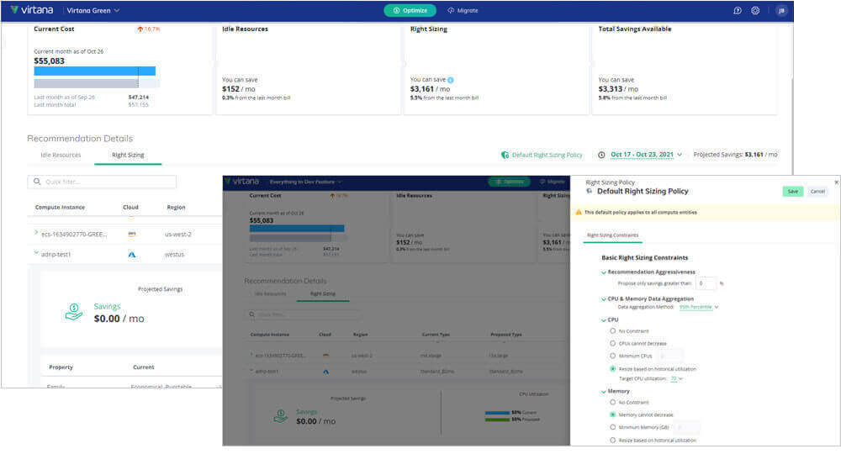This screenshot has width=841, height=470.
Task: Select CPUs cannot decrease radio option
Action: tap(612, 344)
